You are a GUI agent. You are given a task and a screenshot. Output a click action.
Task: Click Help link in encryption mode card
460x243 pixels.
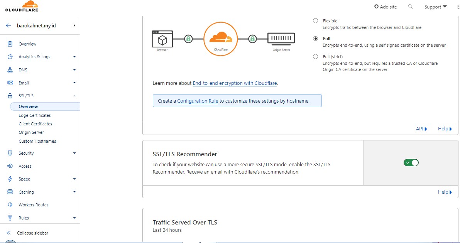click(445, 129)
